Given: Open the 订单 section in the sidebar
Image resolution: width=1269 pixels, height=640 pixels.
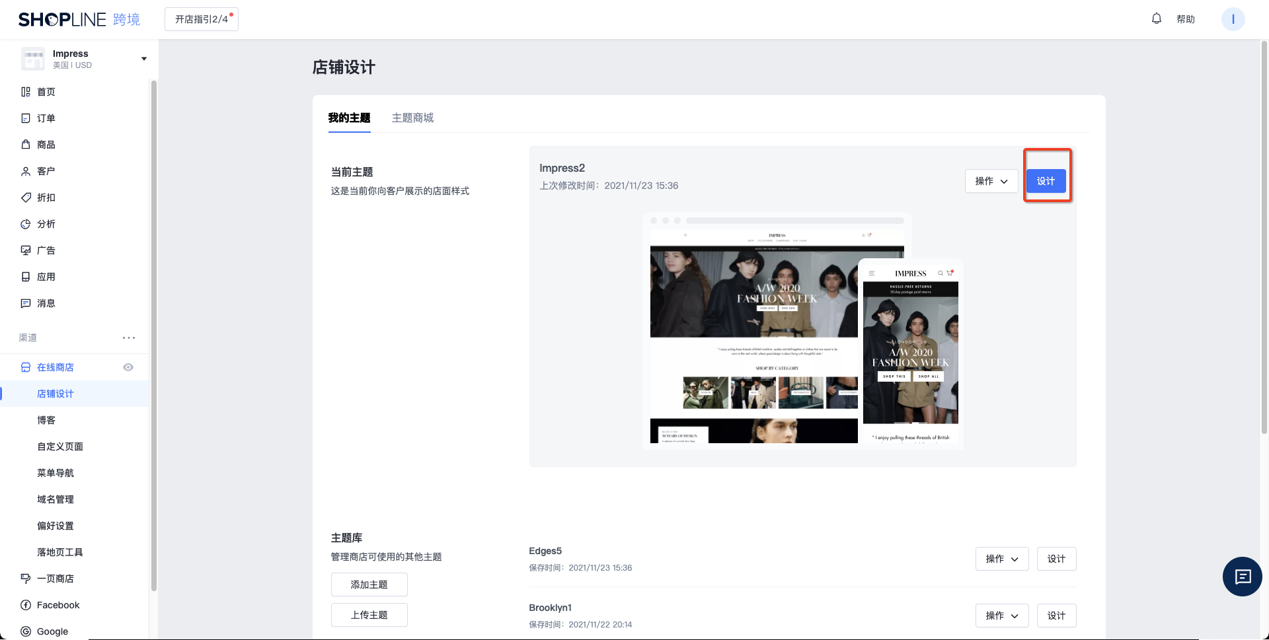Looking at the screenshot, I should click(x=46, y=118).
